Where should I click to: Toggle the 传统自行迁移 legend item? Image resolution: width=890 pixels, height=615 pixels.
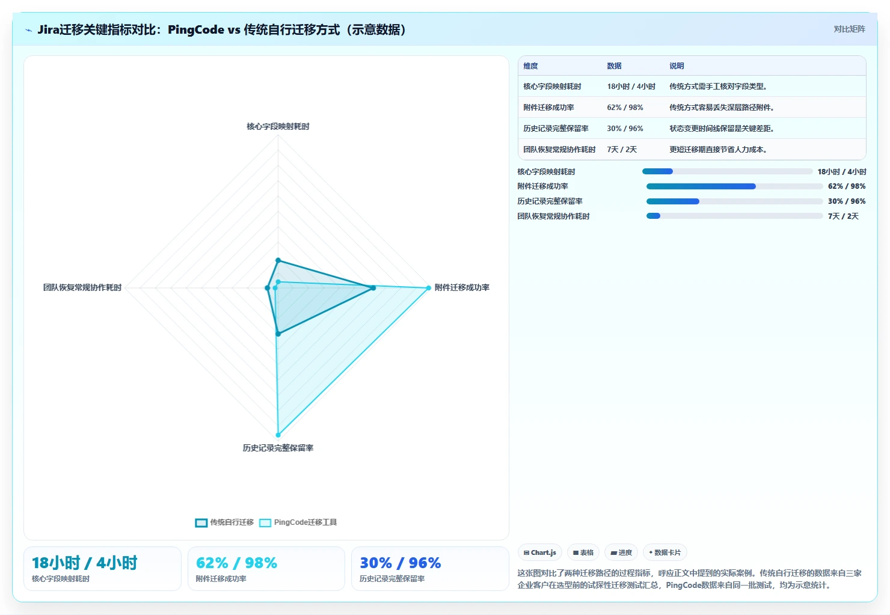click(224, 522)
